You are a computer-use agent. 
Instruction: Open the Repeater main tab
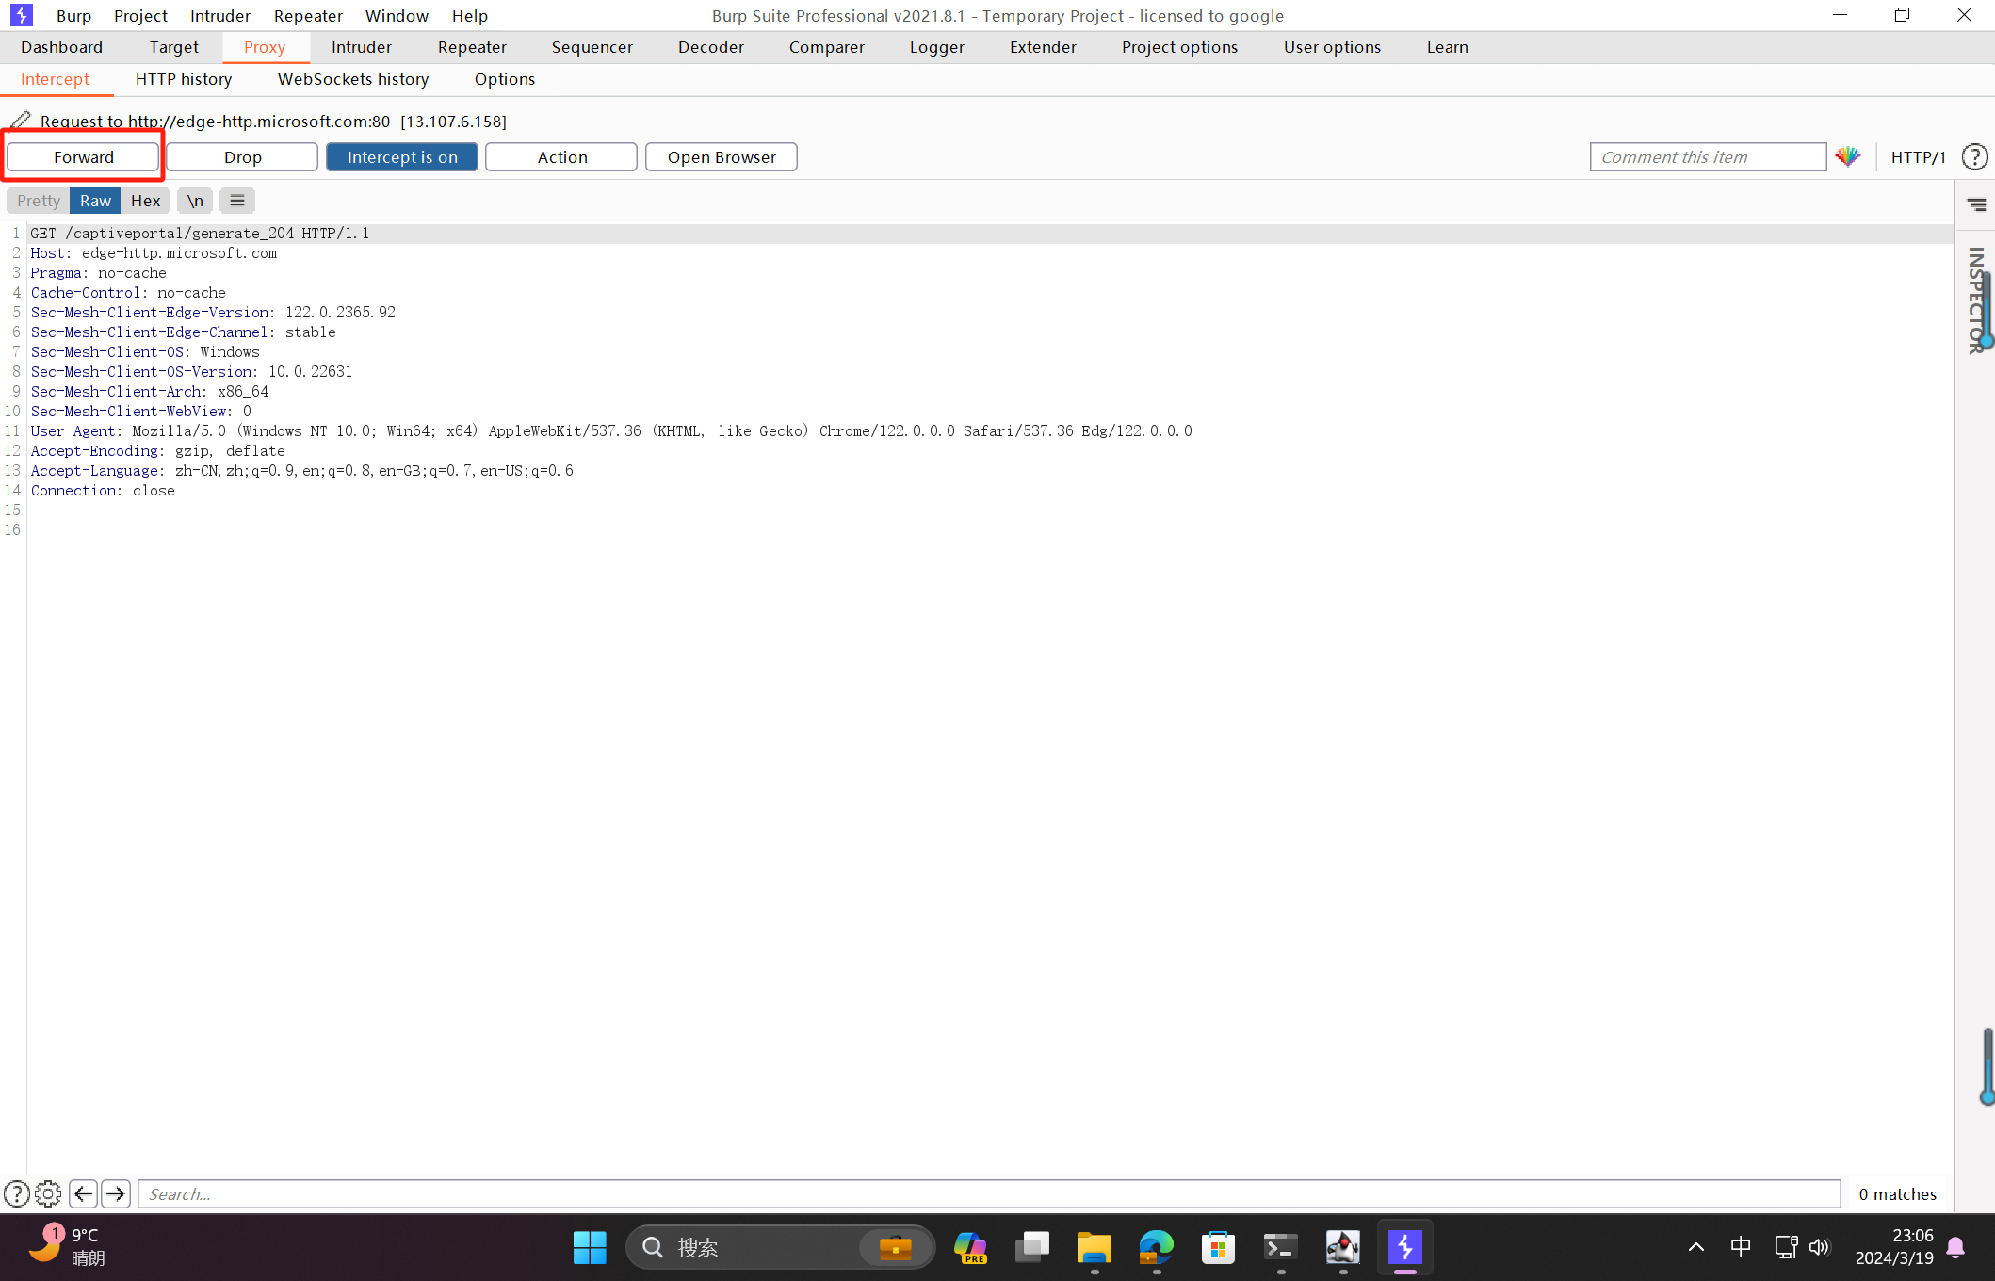click(472, 47)
